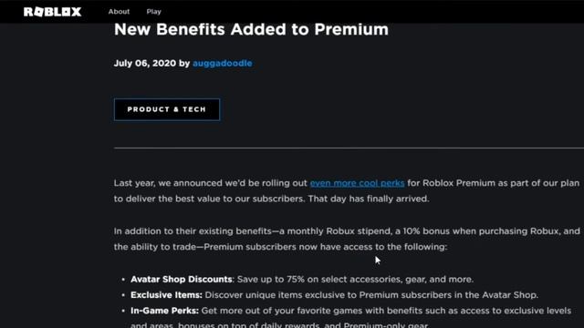Image resolution: width=584 pixels, height=328 pixels.
Task: Click the bold 'Avatar Shop Discounts' label
Action: click(182, 280)
